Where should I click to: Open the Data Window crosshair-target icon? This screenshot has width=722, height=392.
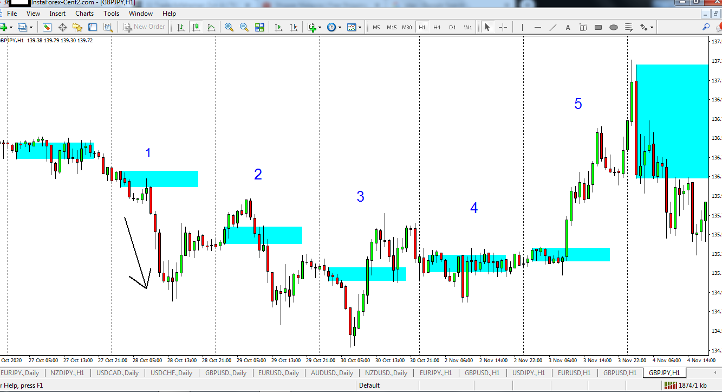click(62, 27)
